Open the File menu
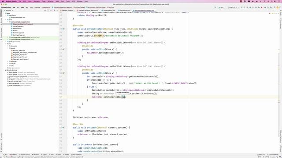The width and height of the screenshot is (282, 158). coord(20,1)
